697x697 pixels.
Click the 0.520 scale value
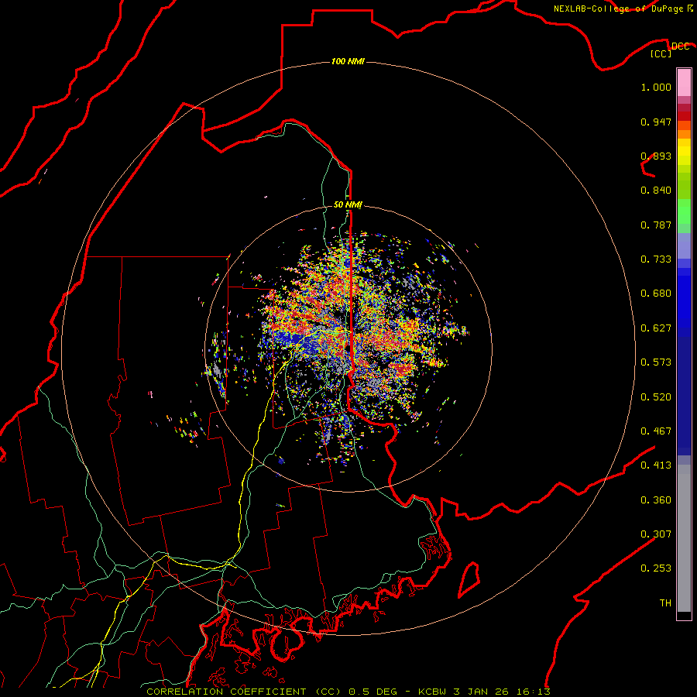coord(656,397)
